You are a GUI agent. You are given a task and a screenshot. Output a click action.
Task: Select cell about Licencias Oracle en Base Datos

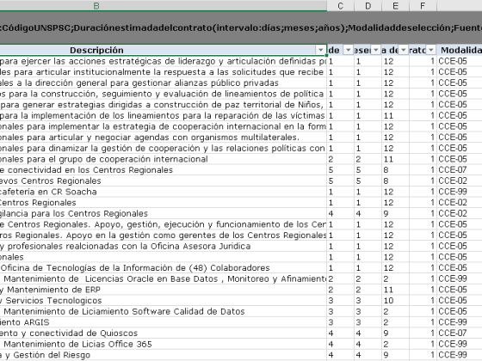(x=164, y=278)
